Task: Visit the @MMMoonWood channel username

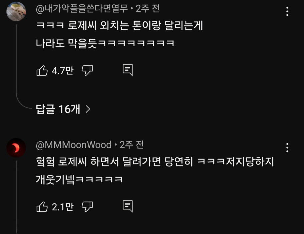Action: pyautogui.click(x=74, y=145)
